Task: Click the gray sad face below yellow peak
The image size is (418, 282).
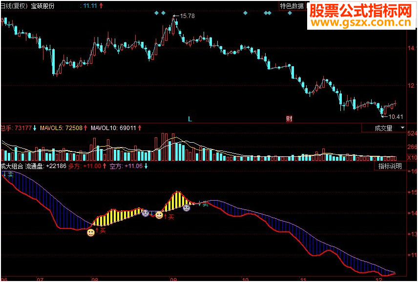Action: (x=187, y=207)
